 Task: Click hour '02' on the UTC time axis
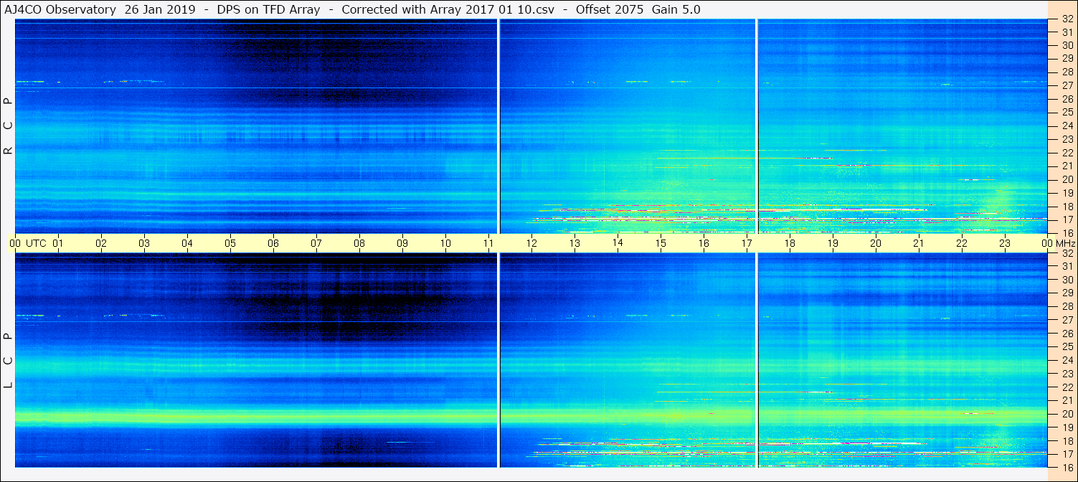pyautogui.click(x=101, y=243)
